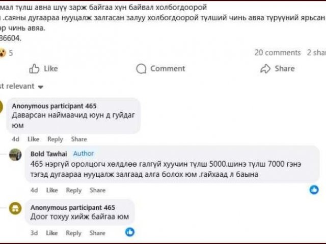The image size is (326, 244).
Task: Reply to the last comment posted 3d ago
Action: click(x=74, y=233)
